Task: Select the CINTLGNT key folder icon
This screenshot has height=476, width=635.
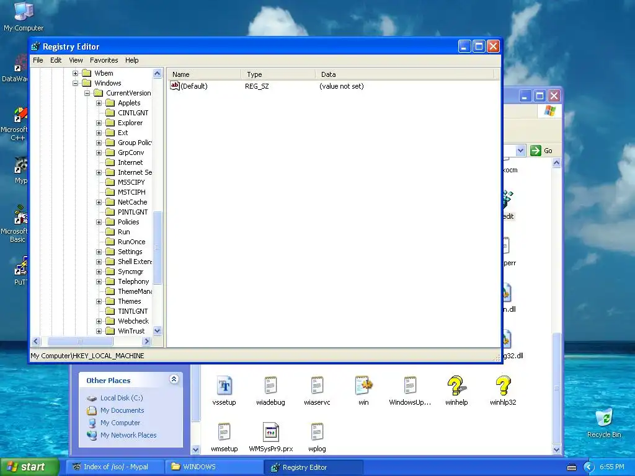Action: pos(110,113)
